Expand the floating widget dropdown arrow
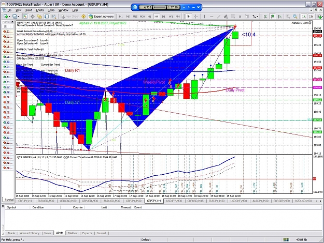Screen dimensions: 324x243 (x=184, y=7)
